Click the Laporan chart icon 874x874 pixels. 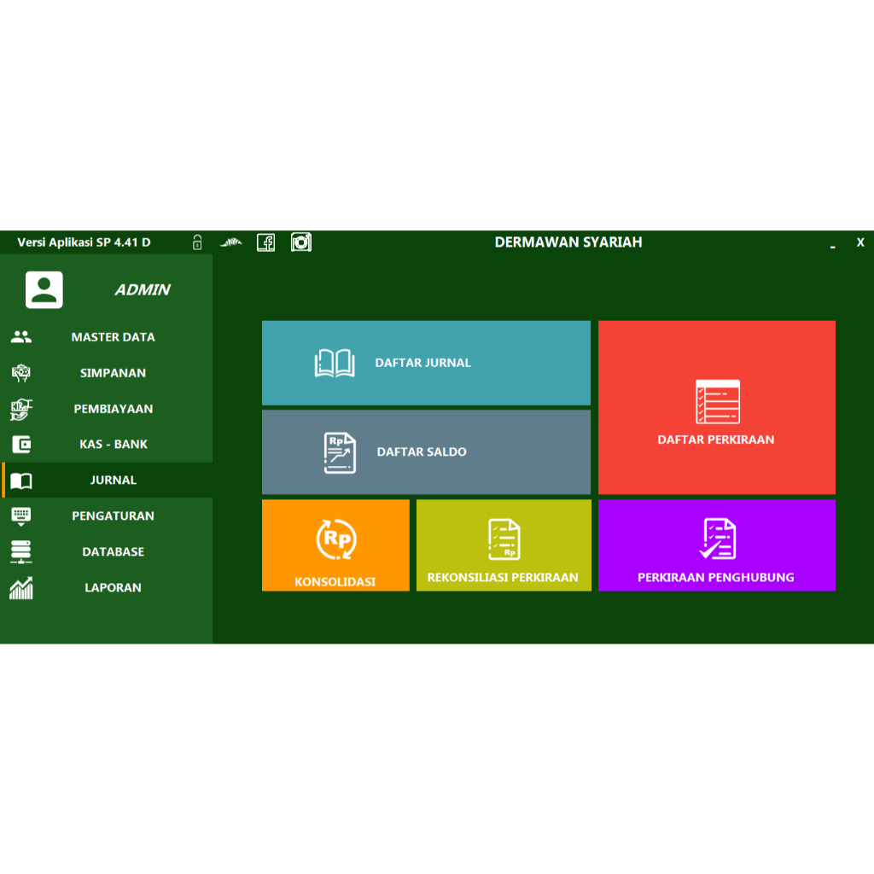click(x=21, y=588)
